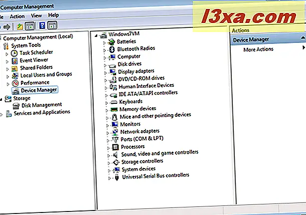Click the Local Users and Groups icon
This screenshot has width=306, height=215.
click(x=15, y=76)
